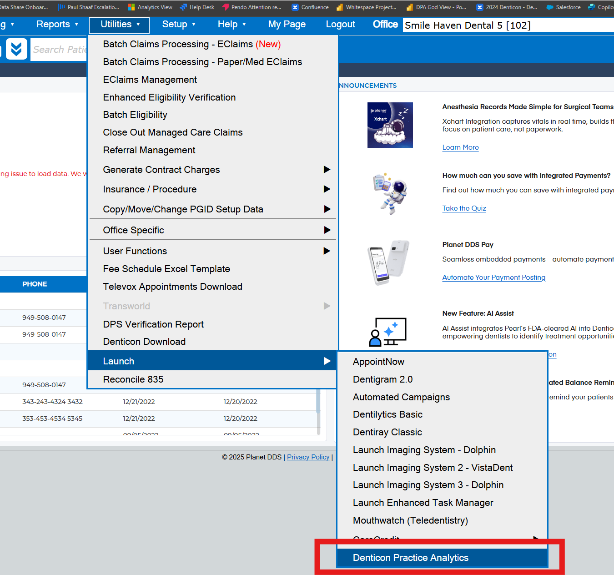
Task: Click the Take the Quiz link
Action: pyautogui.click(x=464, y=208)
